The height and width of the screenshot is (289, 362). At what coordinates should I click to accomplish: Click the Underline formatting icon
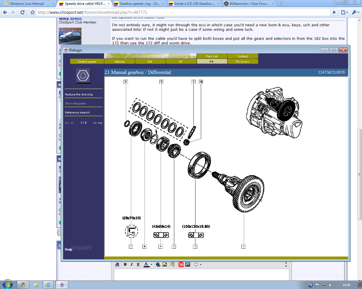138,264
